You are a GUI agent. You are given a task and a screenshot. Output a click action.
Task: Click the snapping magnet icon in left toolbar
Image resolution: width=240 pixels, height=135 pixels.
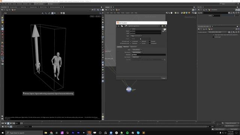tap(2, 54)
